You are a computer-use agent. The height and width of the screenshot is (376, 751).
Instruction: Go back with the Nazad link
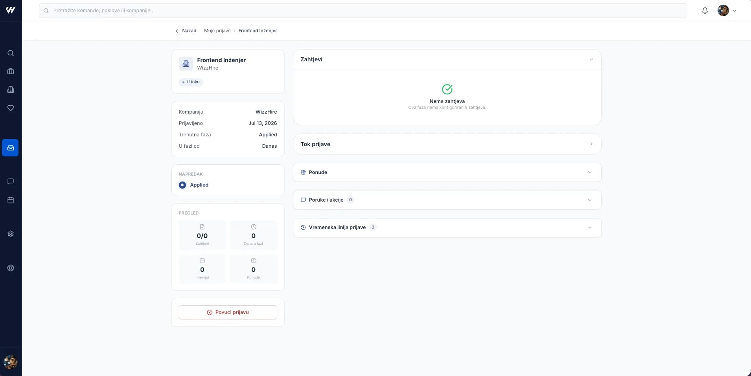[x=186, y=31]
